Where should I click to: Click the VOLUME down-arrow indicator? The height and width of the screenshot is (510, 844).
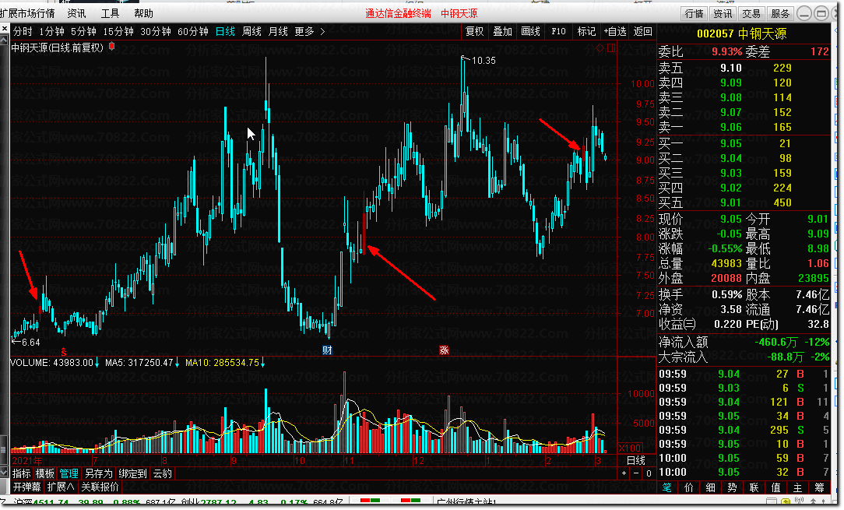pyautogui.click(x=97, y=363)
